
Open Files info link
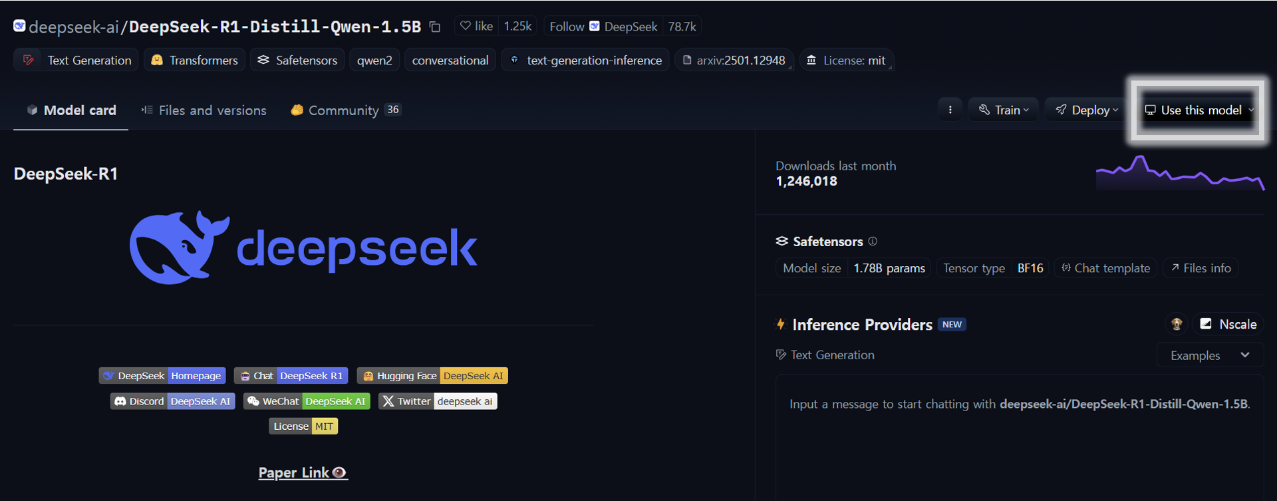pos(1201,267)
